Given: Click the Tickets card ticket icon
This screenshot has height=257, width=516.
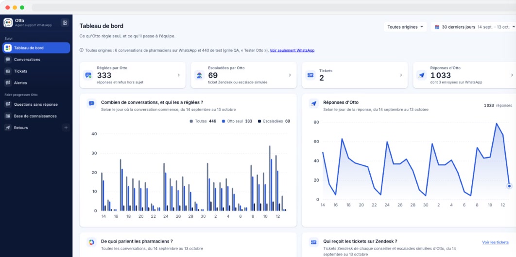Looking at the screenshot, I should click(310, 75).
